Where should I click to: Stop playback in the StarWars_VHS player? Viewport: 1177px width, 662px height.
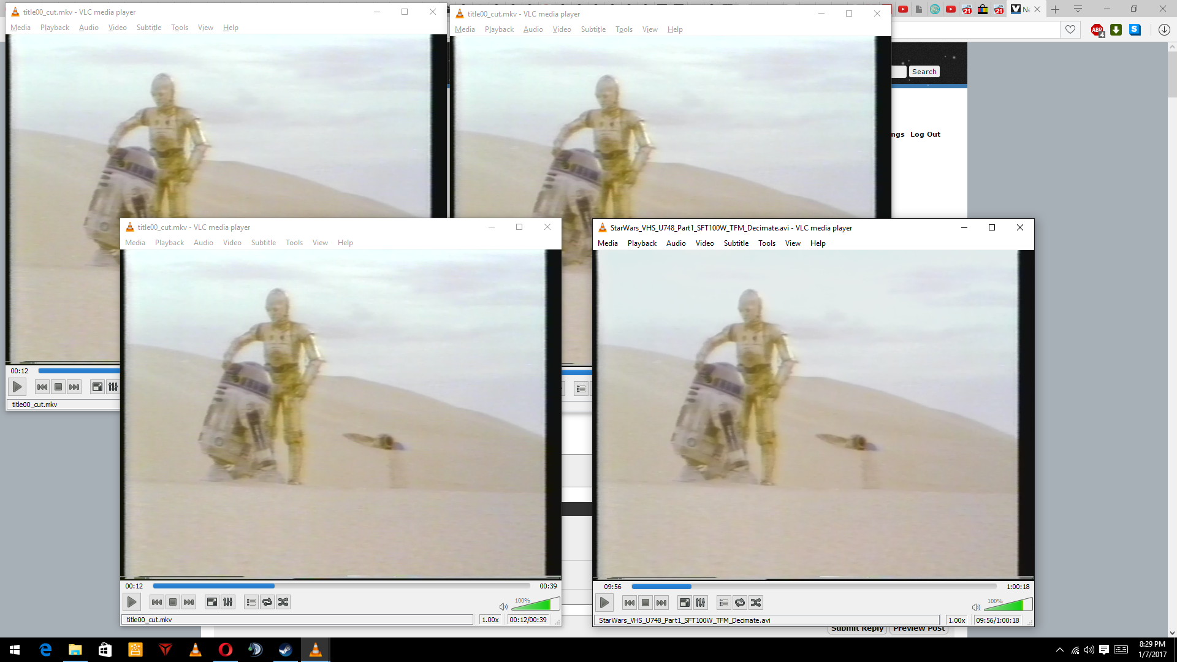pyautogui.click(x=646, y=603)
